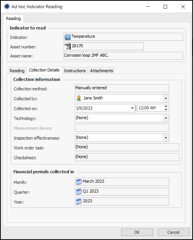This screenshot has height=240, width=193.
Task: Click the 'Indicator to read' heading
Action: tap(28, 28)
